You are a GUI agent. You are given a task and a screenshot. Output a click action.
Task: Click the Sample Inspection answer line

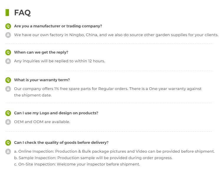point(93,158)
